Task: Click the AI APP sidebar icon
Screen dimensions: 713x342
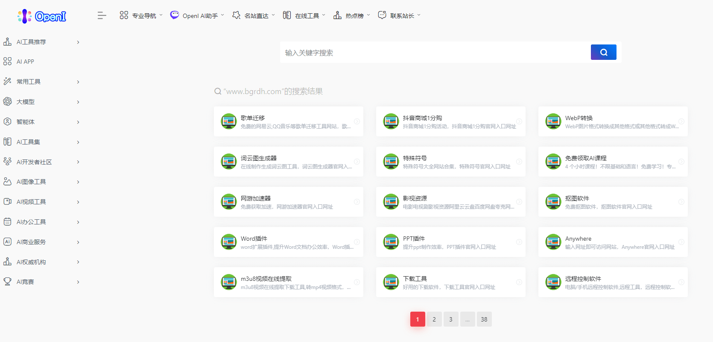Action: click(7, 62)
